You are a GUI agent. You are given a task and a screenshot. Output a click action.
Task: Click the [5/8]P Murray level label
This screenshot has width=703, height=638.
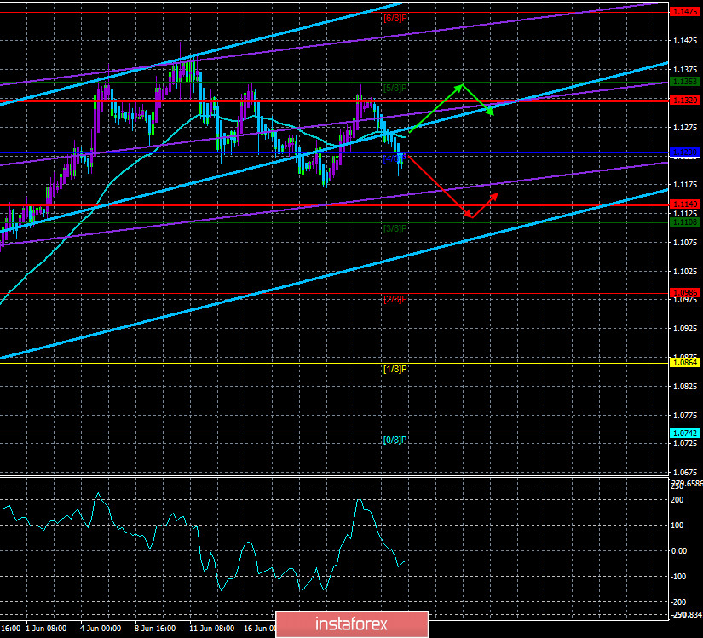tap(396, 88)
